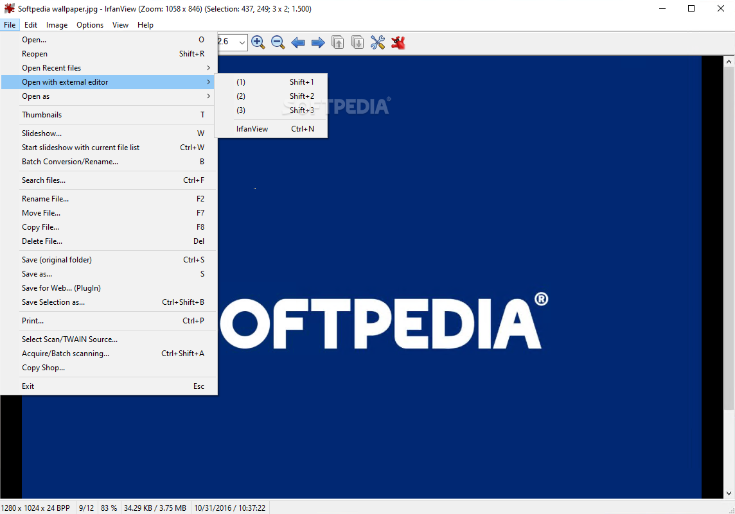The image size is (735, 514).
Task: Start slideshow with current file list
Action: click(x=109, y=148)
